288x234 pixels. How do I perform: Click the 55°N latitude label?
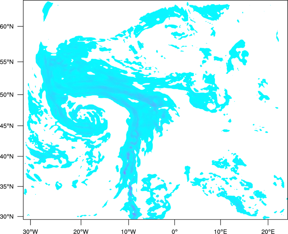click(x=7, y=62)
